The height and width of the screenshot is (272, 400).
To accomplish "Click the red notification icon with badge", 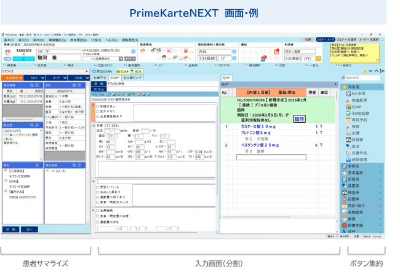I will tap(276, 52).
